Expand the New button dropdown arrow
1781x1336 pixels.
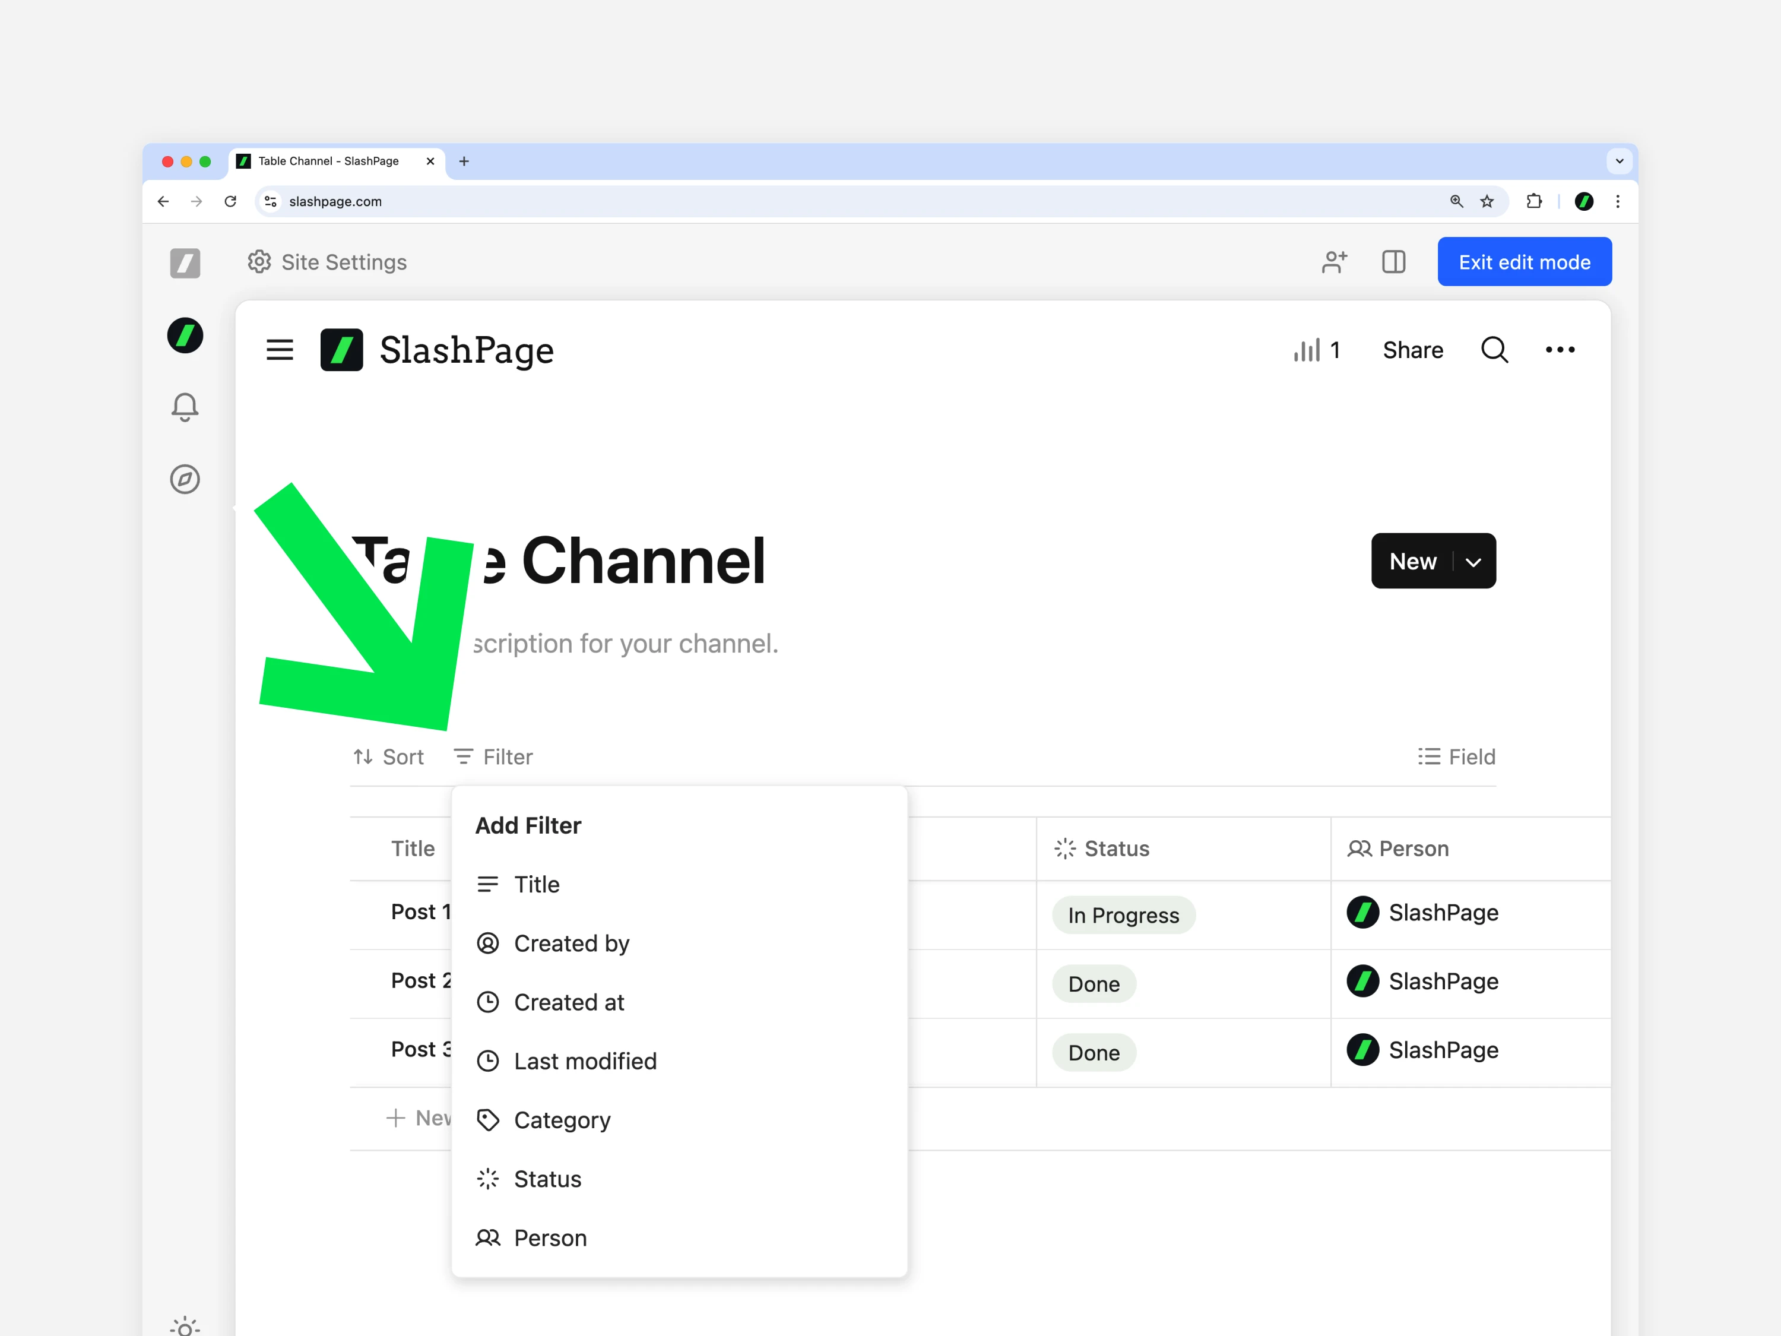click(1474, 561)
